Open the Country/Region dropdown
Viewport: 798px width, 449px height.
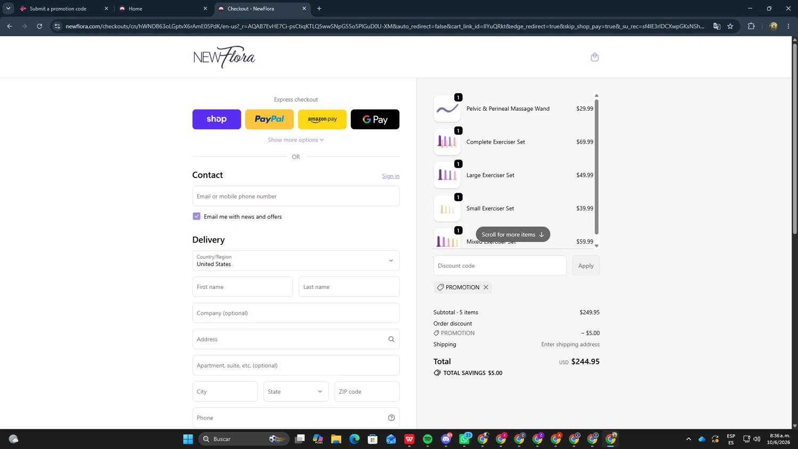[x=296, y=261]
